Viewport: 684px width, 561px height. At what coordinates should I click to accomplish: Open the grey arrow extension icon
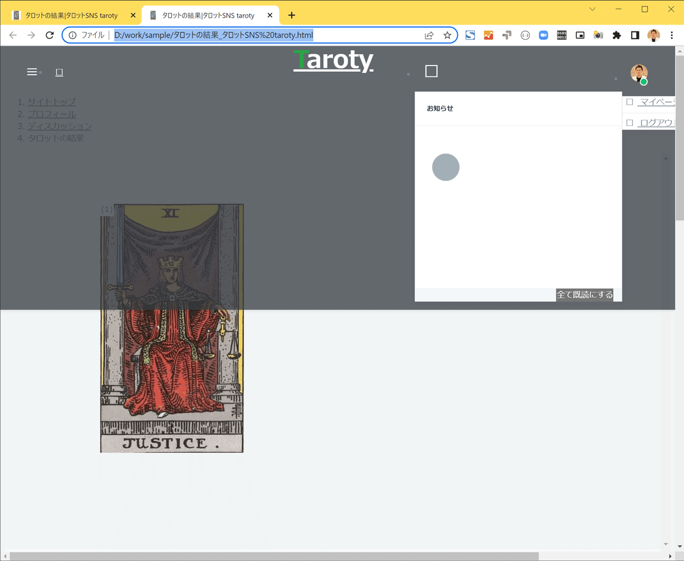(x=507, y=35)
